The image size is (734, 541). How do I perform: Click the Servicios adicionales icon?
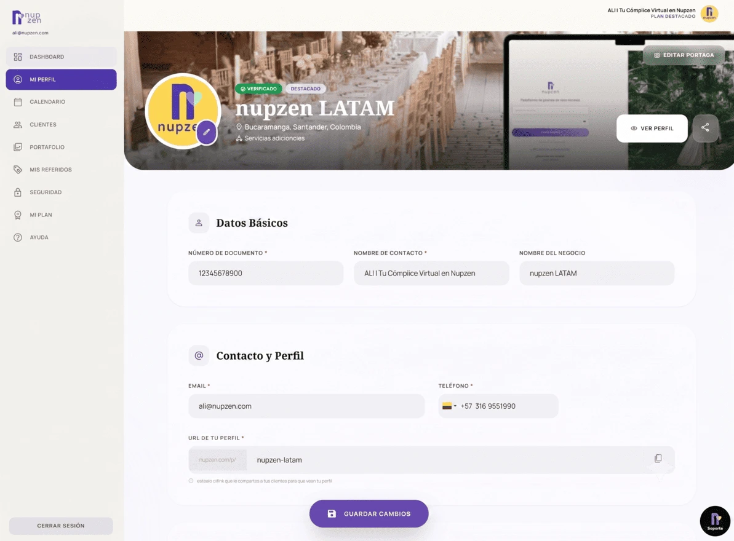pyautogui.click(x=239, y=138)
